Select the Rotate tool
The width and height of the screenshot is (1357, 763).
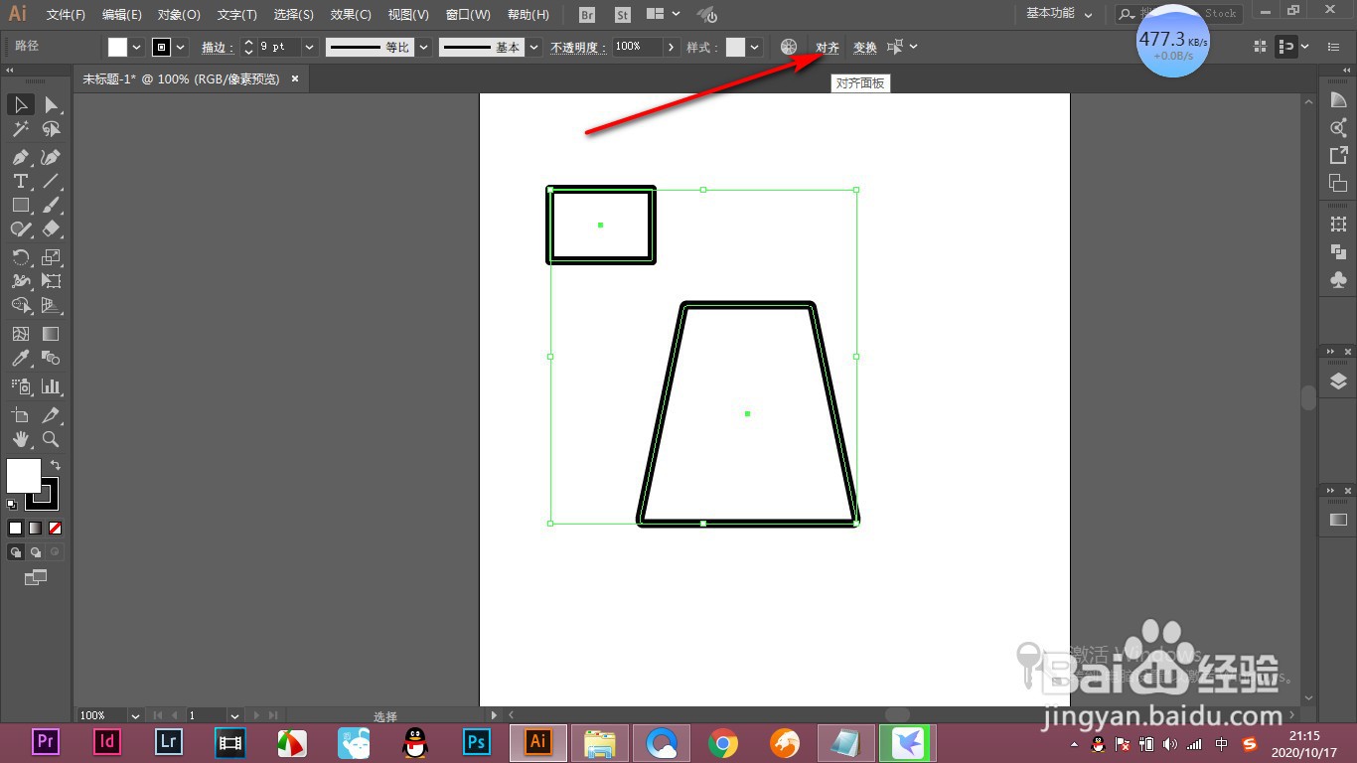21,257
